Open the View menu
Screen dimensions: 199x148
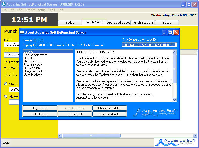(x=20, y=10)
